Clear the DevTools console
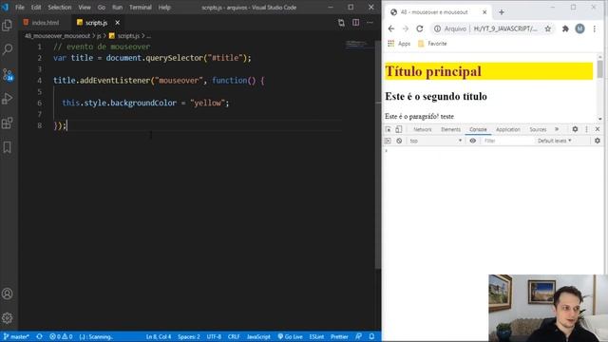The height and width of the screenshot is (342, 608). coord(399,141)
